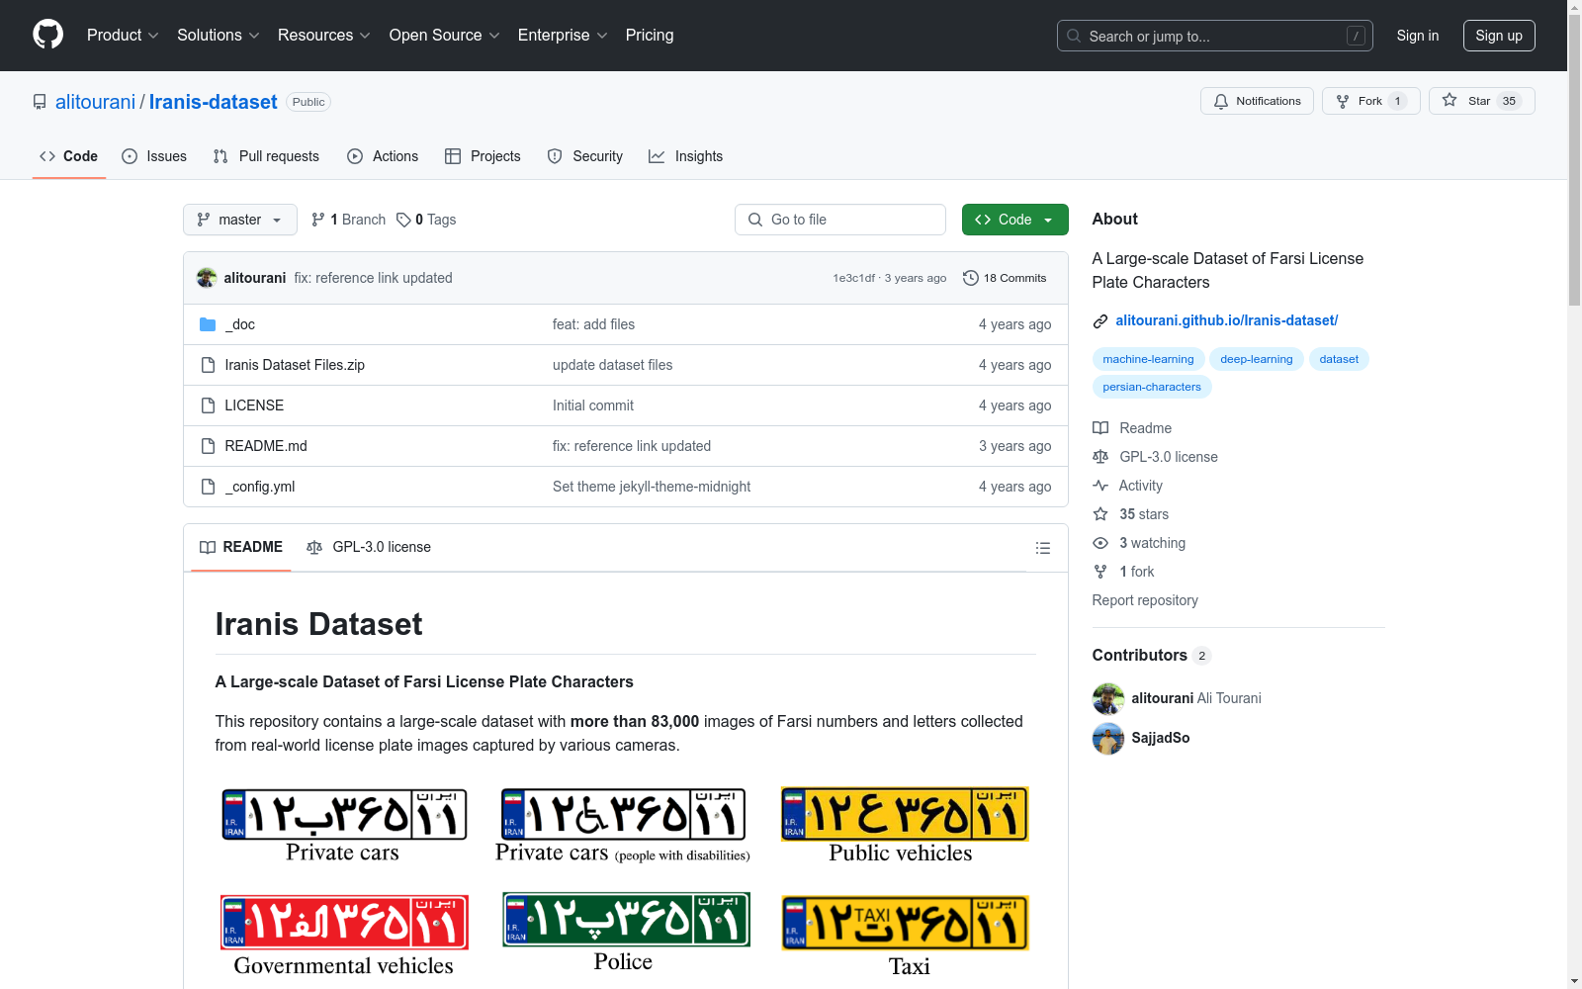Click the file icon next to README.md

[208, 446]
